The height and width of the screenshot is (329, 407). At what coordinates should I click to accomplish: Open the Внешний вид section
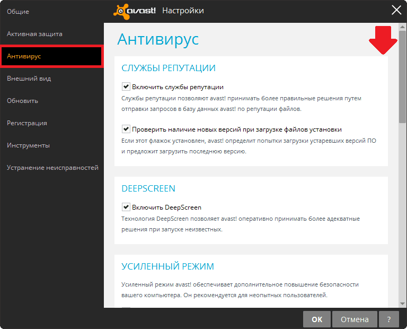point(29,79)
